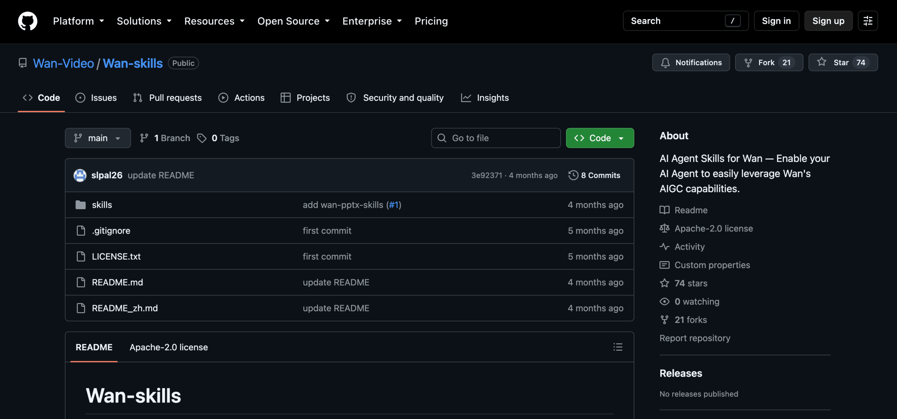This screenshot has width=897, height=419.
Task: Click the file icon beside README_zh.md
Action: point(81,308)
